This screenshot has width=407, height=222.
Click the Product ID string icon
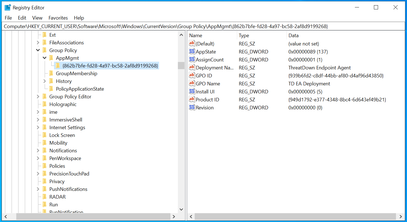192,99
